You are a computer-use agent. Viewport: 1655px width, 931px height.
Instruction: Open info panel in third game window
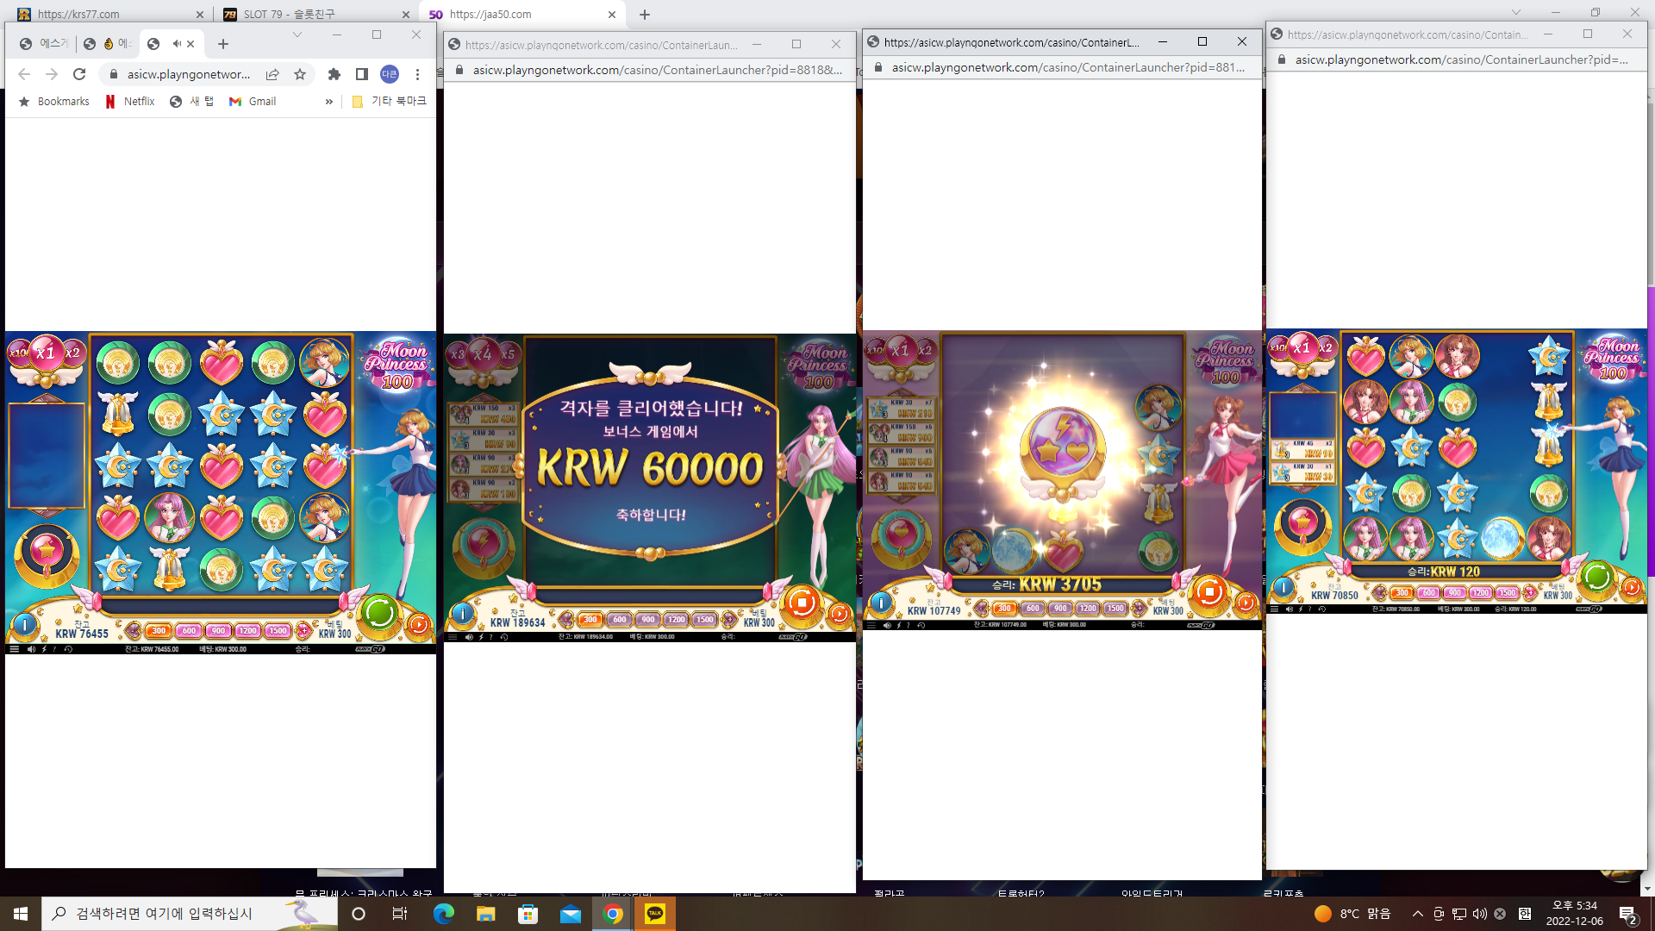(881, 602)
